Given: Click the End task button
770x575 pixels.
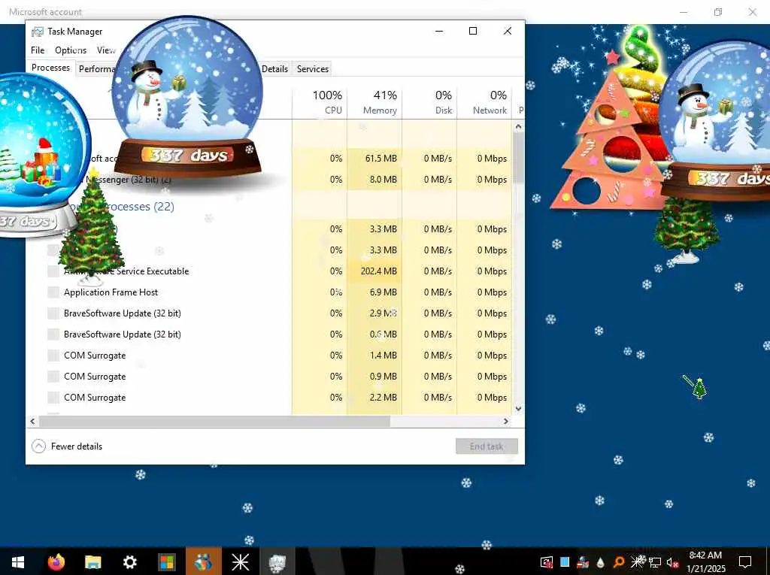Looking at the screenshot, I should [x=487, y=446].
